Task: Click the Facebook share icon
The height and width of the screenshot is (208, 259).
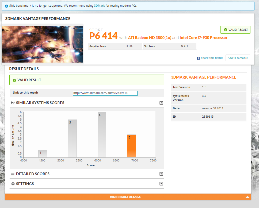Action: pos(198,58)
